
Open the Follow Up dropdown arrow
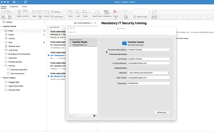tap(118, 12)
